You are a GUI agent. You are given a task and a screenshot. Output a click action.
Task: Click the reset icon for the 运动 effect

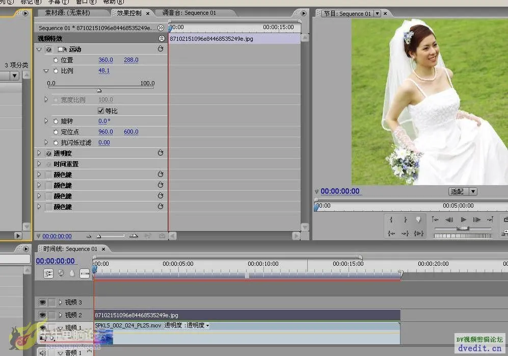(x=161, y=49)
